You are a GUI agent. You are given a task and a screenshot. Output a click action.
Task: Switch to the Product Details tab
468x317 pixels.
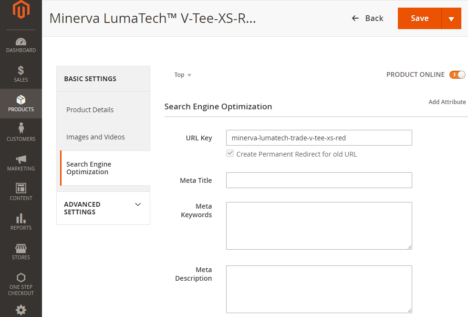pos(90,110)
